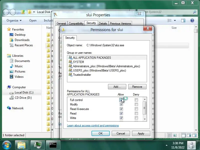
Task: Select Security tab in Permissions dialog
Action: coord(70,38)
